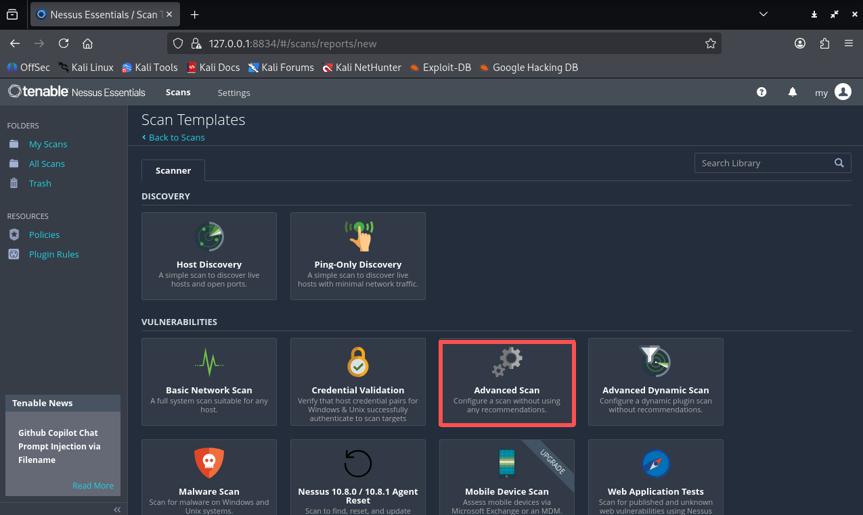Open the Trash link in sidebar
This screenshot has width=863, height=515.
40,183
